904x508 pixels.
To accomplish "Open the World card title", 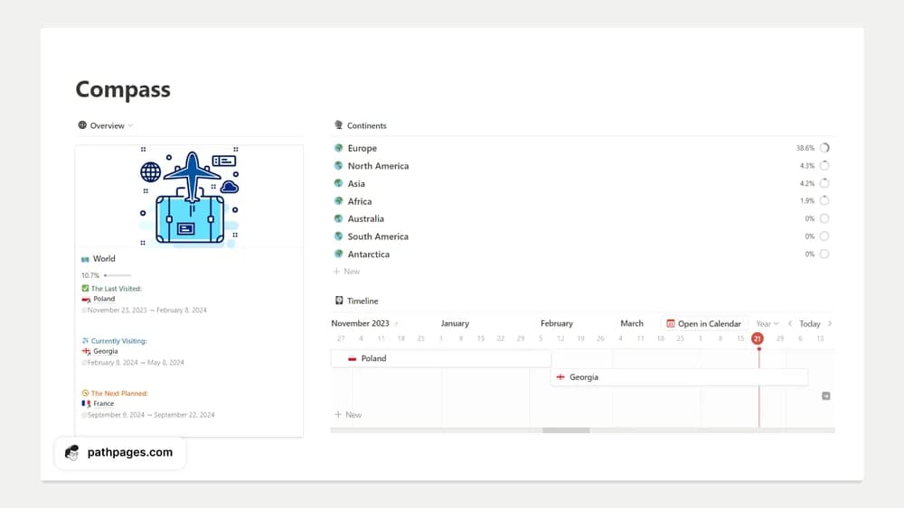I will click(104, 259).
